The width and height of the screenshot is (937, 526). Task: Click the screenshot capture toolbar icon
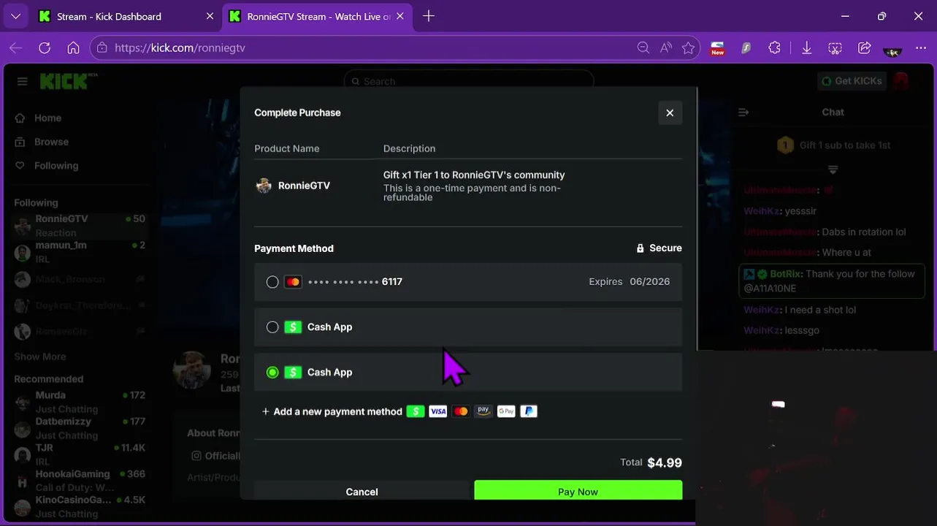coord(835,47)
